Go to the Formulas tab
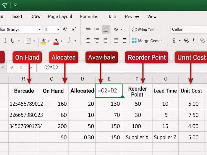Screen dimensions: 207x155 [x=89, y=17]
